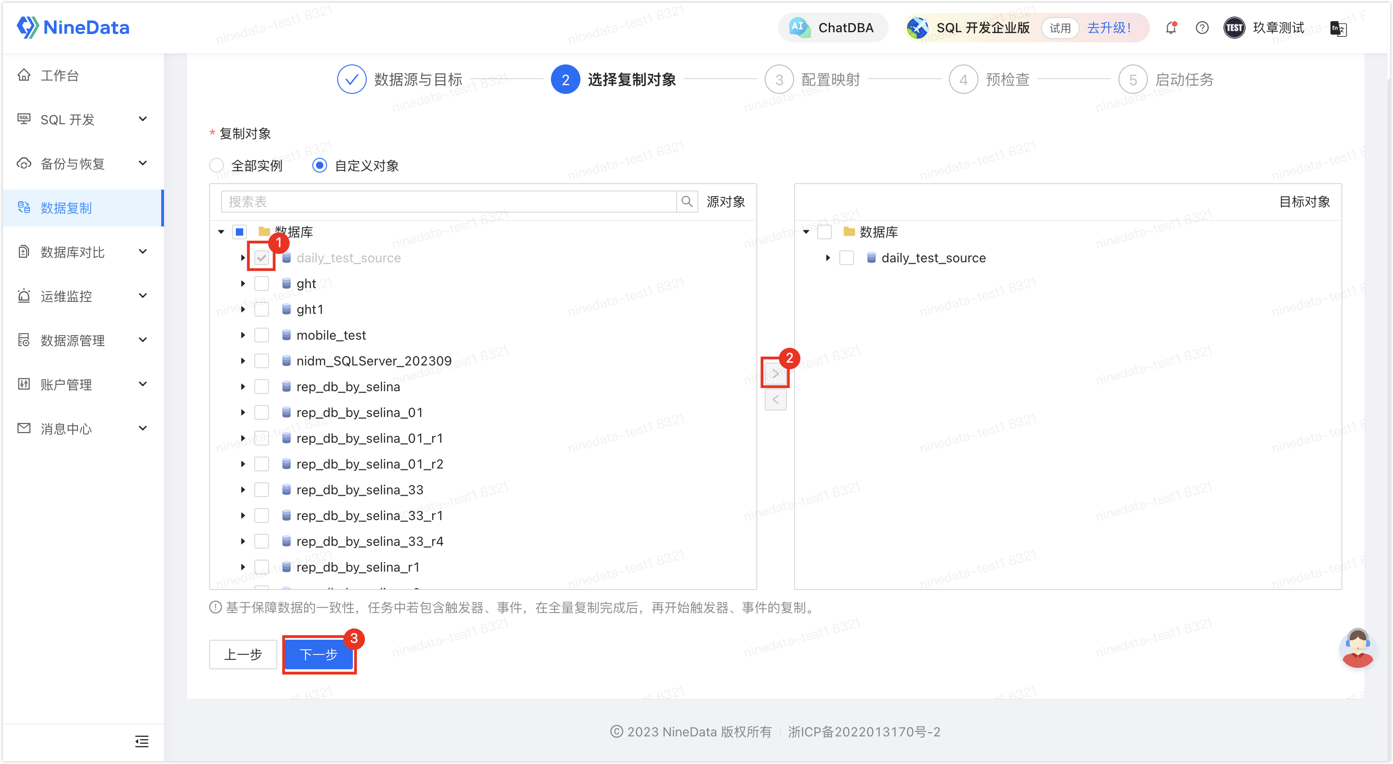The height and width of the screenshot is (764, 1393).
Task: Click the SQL 开发企业版 globe icon
Action: [x=917, y=28]
